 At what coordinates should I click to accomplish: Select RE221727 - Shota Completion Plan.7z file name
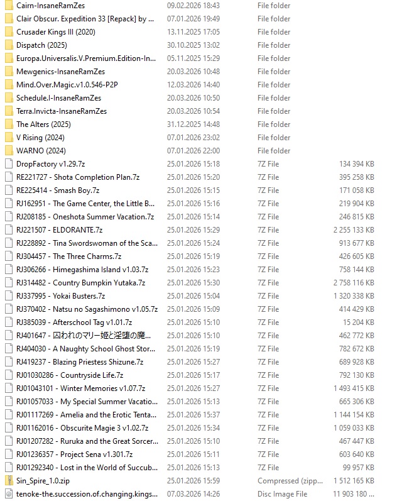(x=78, y=177)
